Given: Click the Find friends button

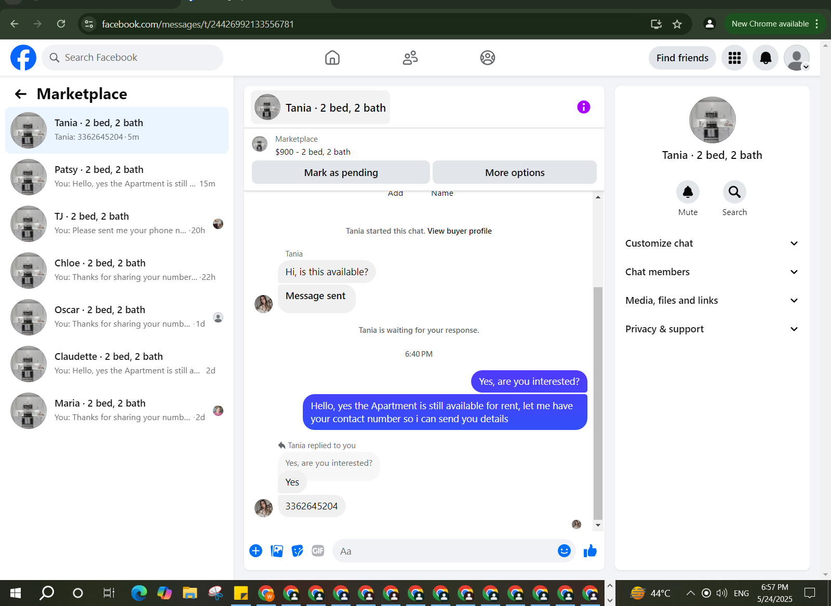Looking at the screenshot, I should (682, 58).
